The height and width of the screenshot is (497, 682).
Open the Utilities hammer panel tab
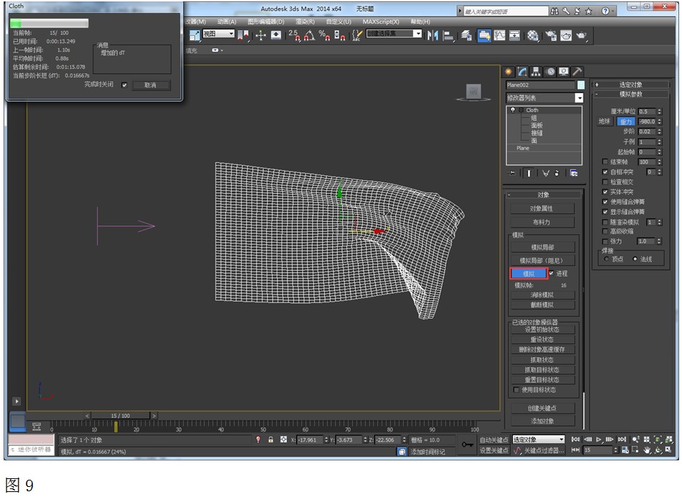click(577, 72)
